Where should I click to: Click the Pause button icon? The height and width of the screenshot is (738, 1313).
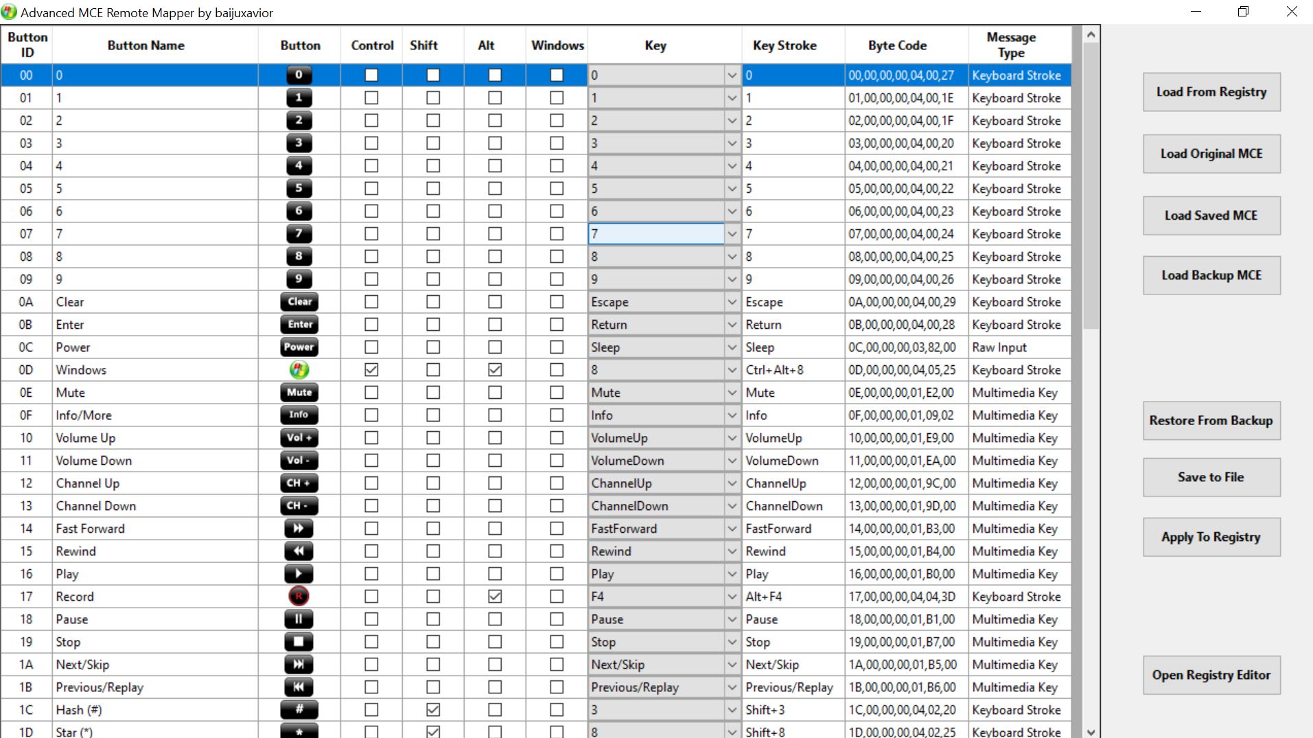click(299, 619)
